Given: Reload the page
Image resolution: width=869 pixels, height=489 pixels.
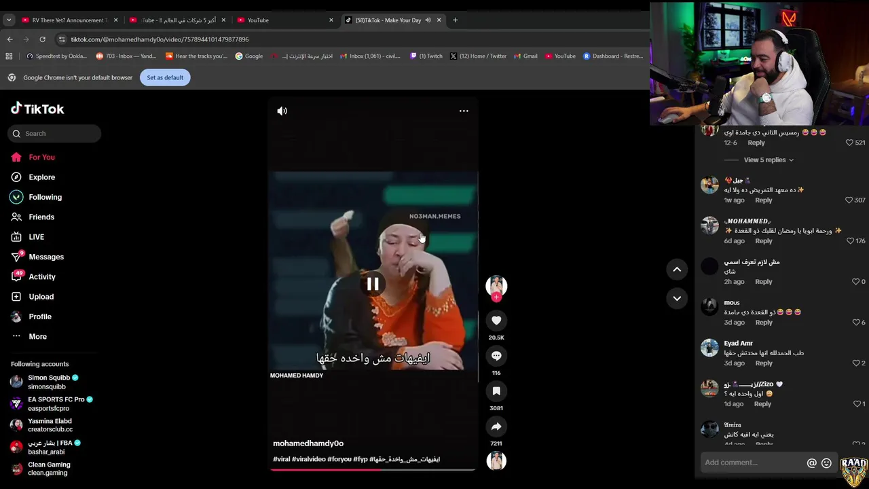Looking at the screenshot, I should (42, 39).
